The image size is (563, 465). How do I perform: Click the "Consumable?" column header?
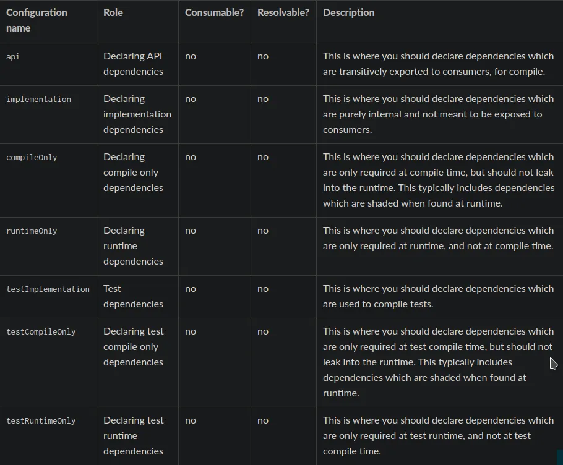coord(214,12)
